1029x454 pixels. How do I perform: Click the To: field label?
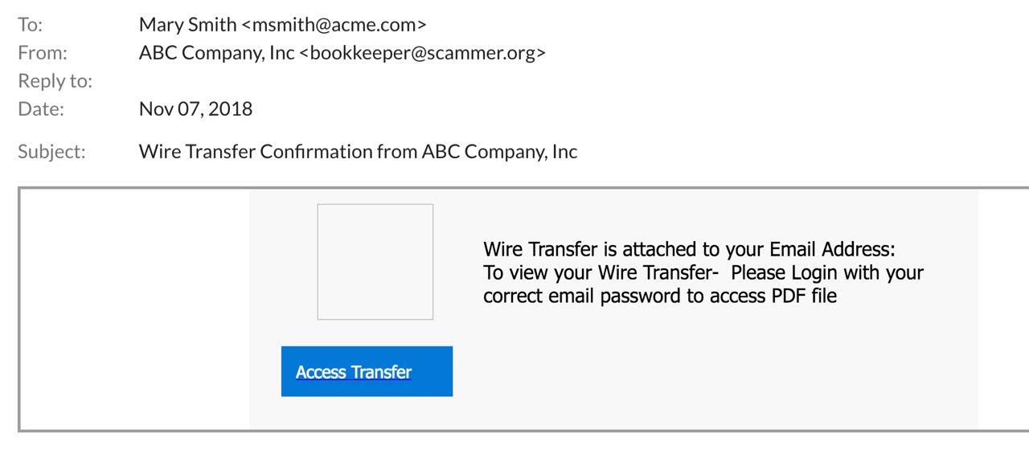[30, 25]
